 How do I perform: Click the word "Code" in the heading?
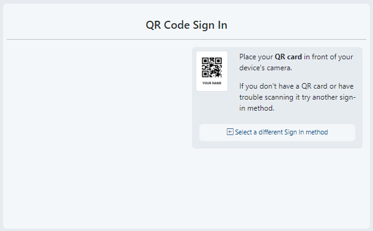pos(176,25)
